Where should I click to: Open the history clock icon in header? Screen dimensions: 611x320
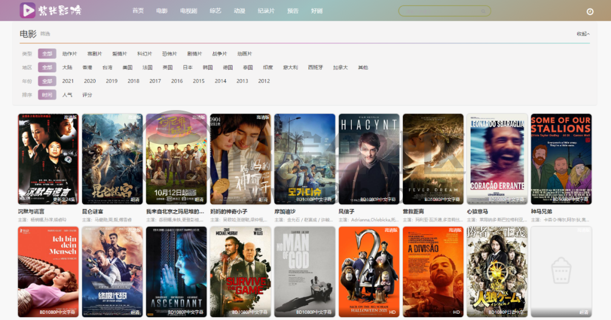pos(590,11)
